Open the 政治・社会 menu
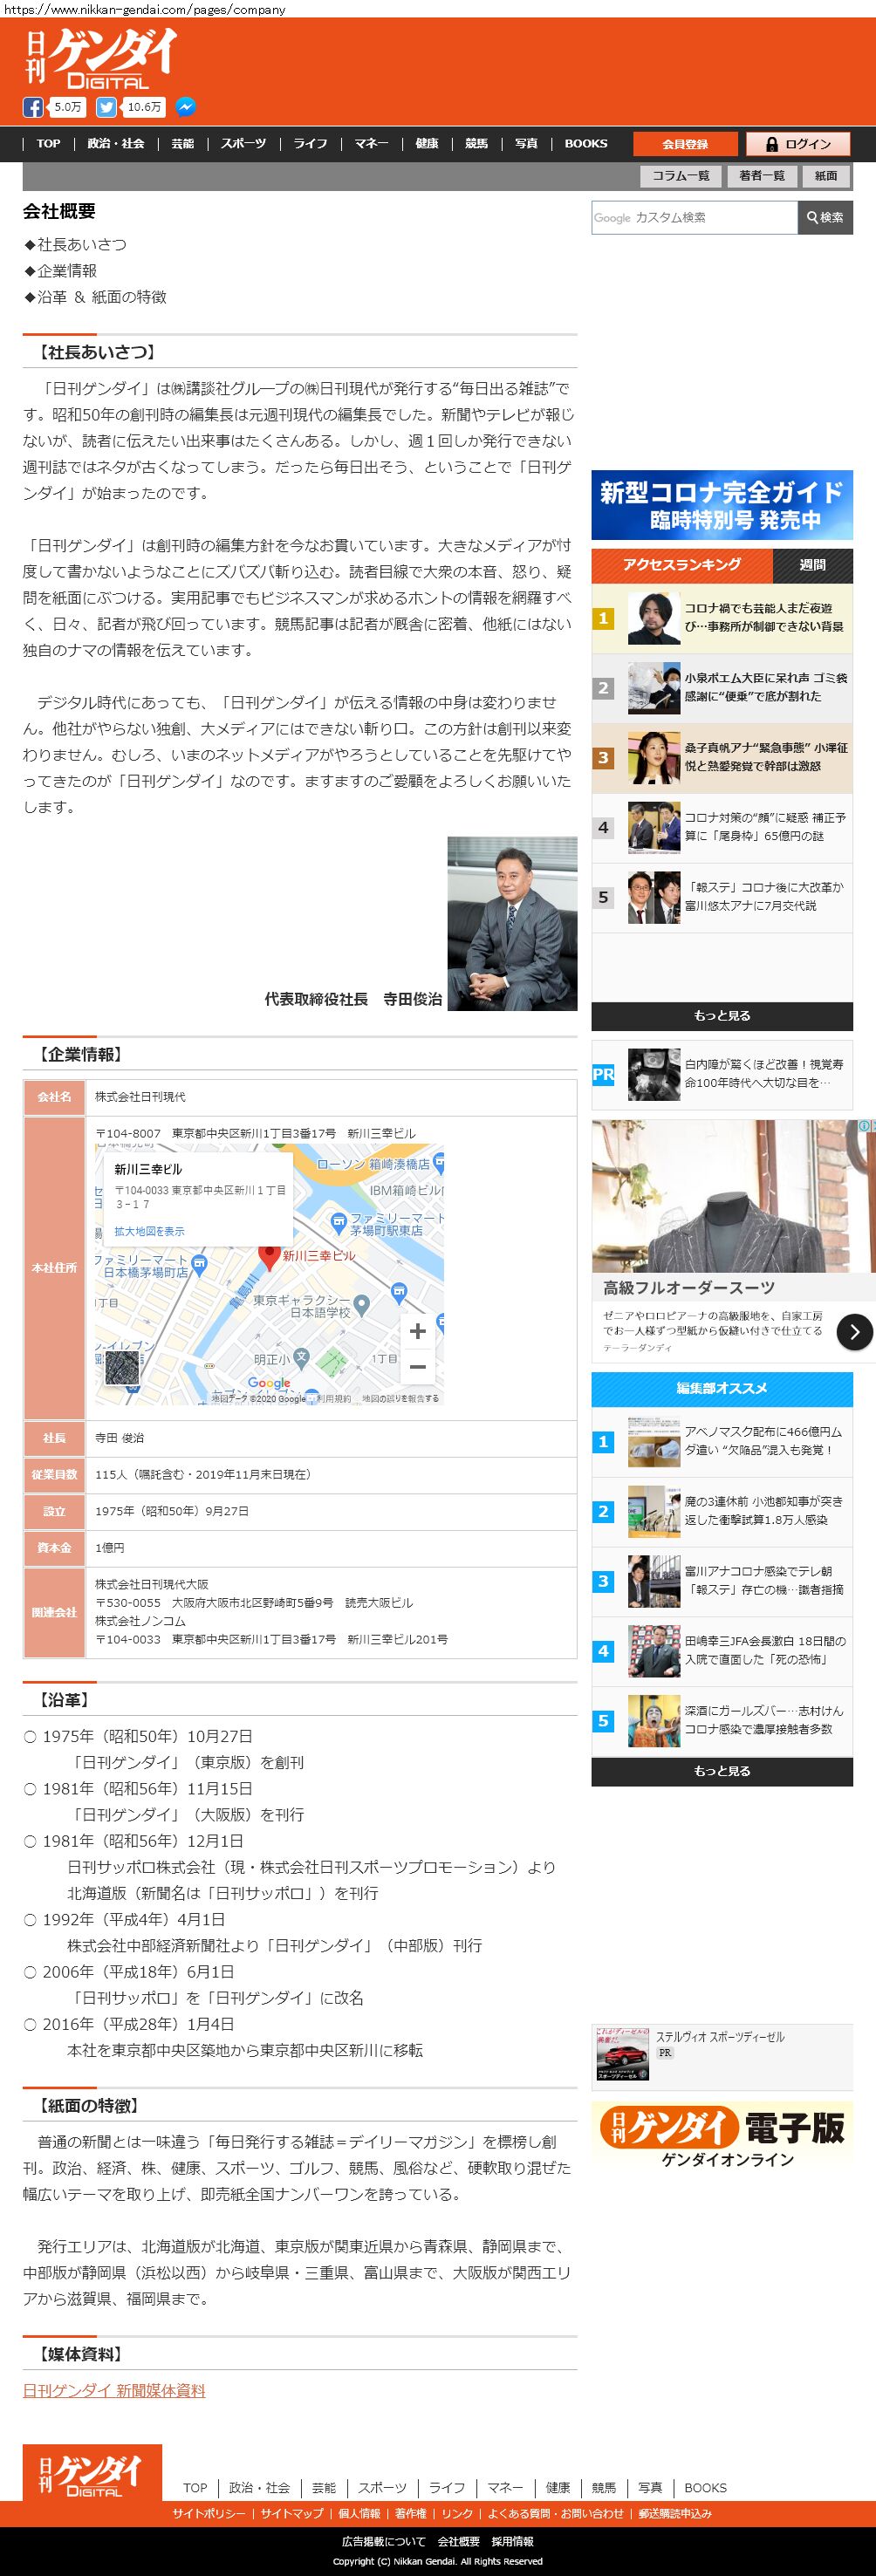 coord(116,144)
